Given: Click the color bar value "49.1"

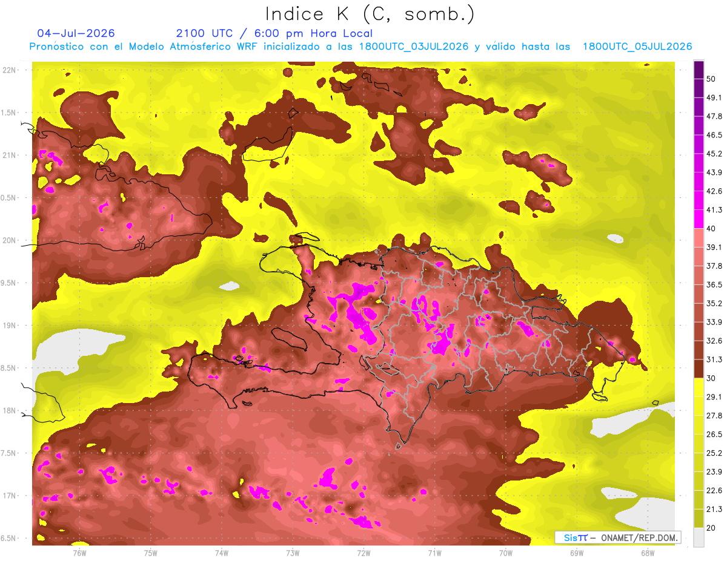Looking at the screenshot, I should tap(714, 98).
